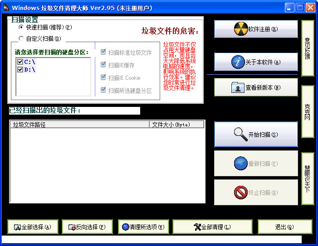Click the tools icon on 全部清理
The height and width of the screenshot is (246, 318).
pos(197,227)
